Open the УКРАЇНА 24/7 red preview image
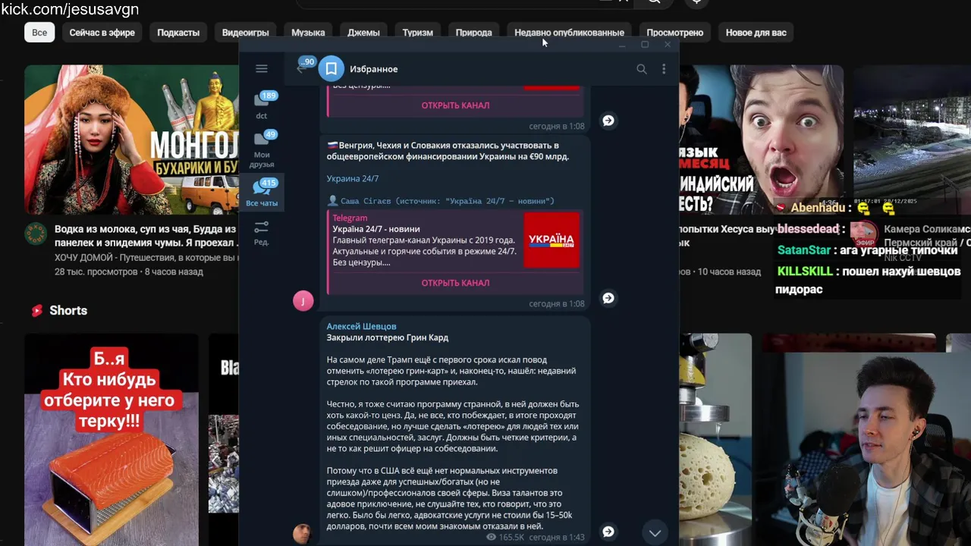 [551, 240]
